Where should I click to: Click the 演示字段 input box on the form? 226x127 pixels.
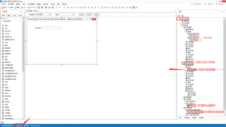coord(52,28)
